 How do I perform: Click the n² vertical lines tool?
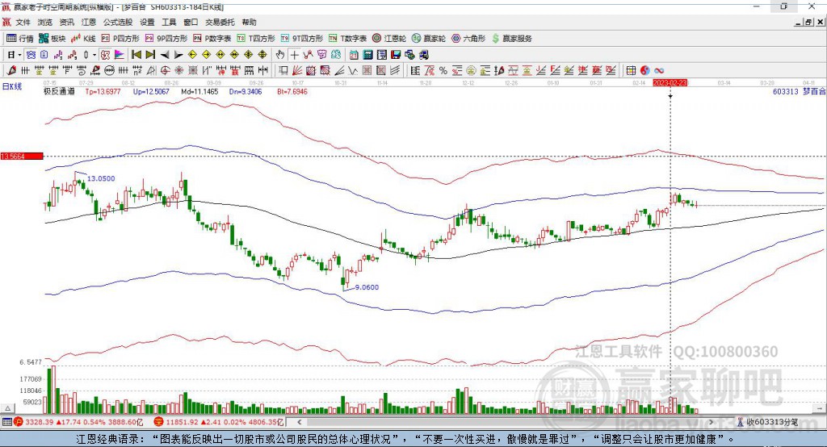137,70
